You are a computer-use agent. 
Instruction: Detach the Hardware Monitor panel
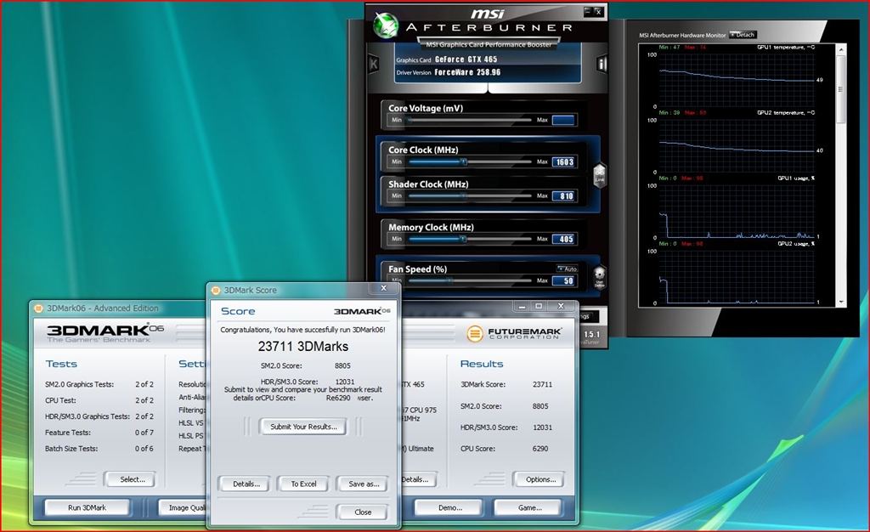pyautogui.click(x=742, y=35)
